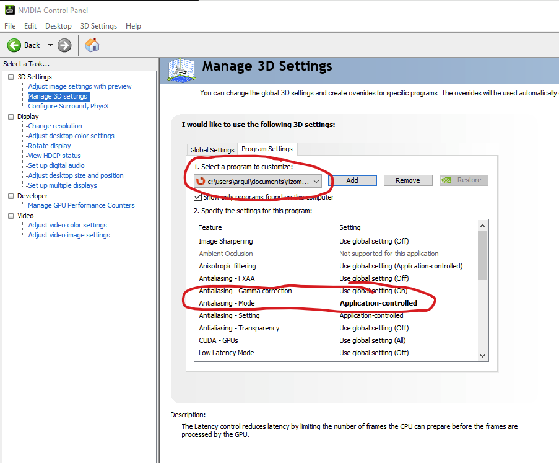Screen dimensions: 559x463
Task: Open Rotate display page
Action: tap(50, 146)
